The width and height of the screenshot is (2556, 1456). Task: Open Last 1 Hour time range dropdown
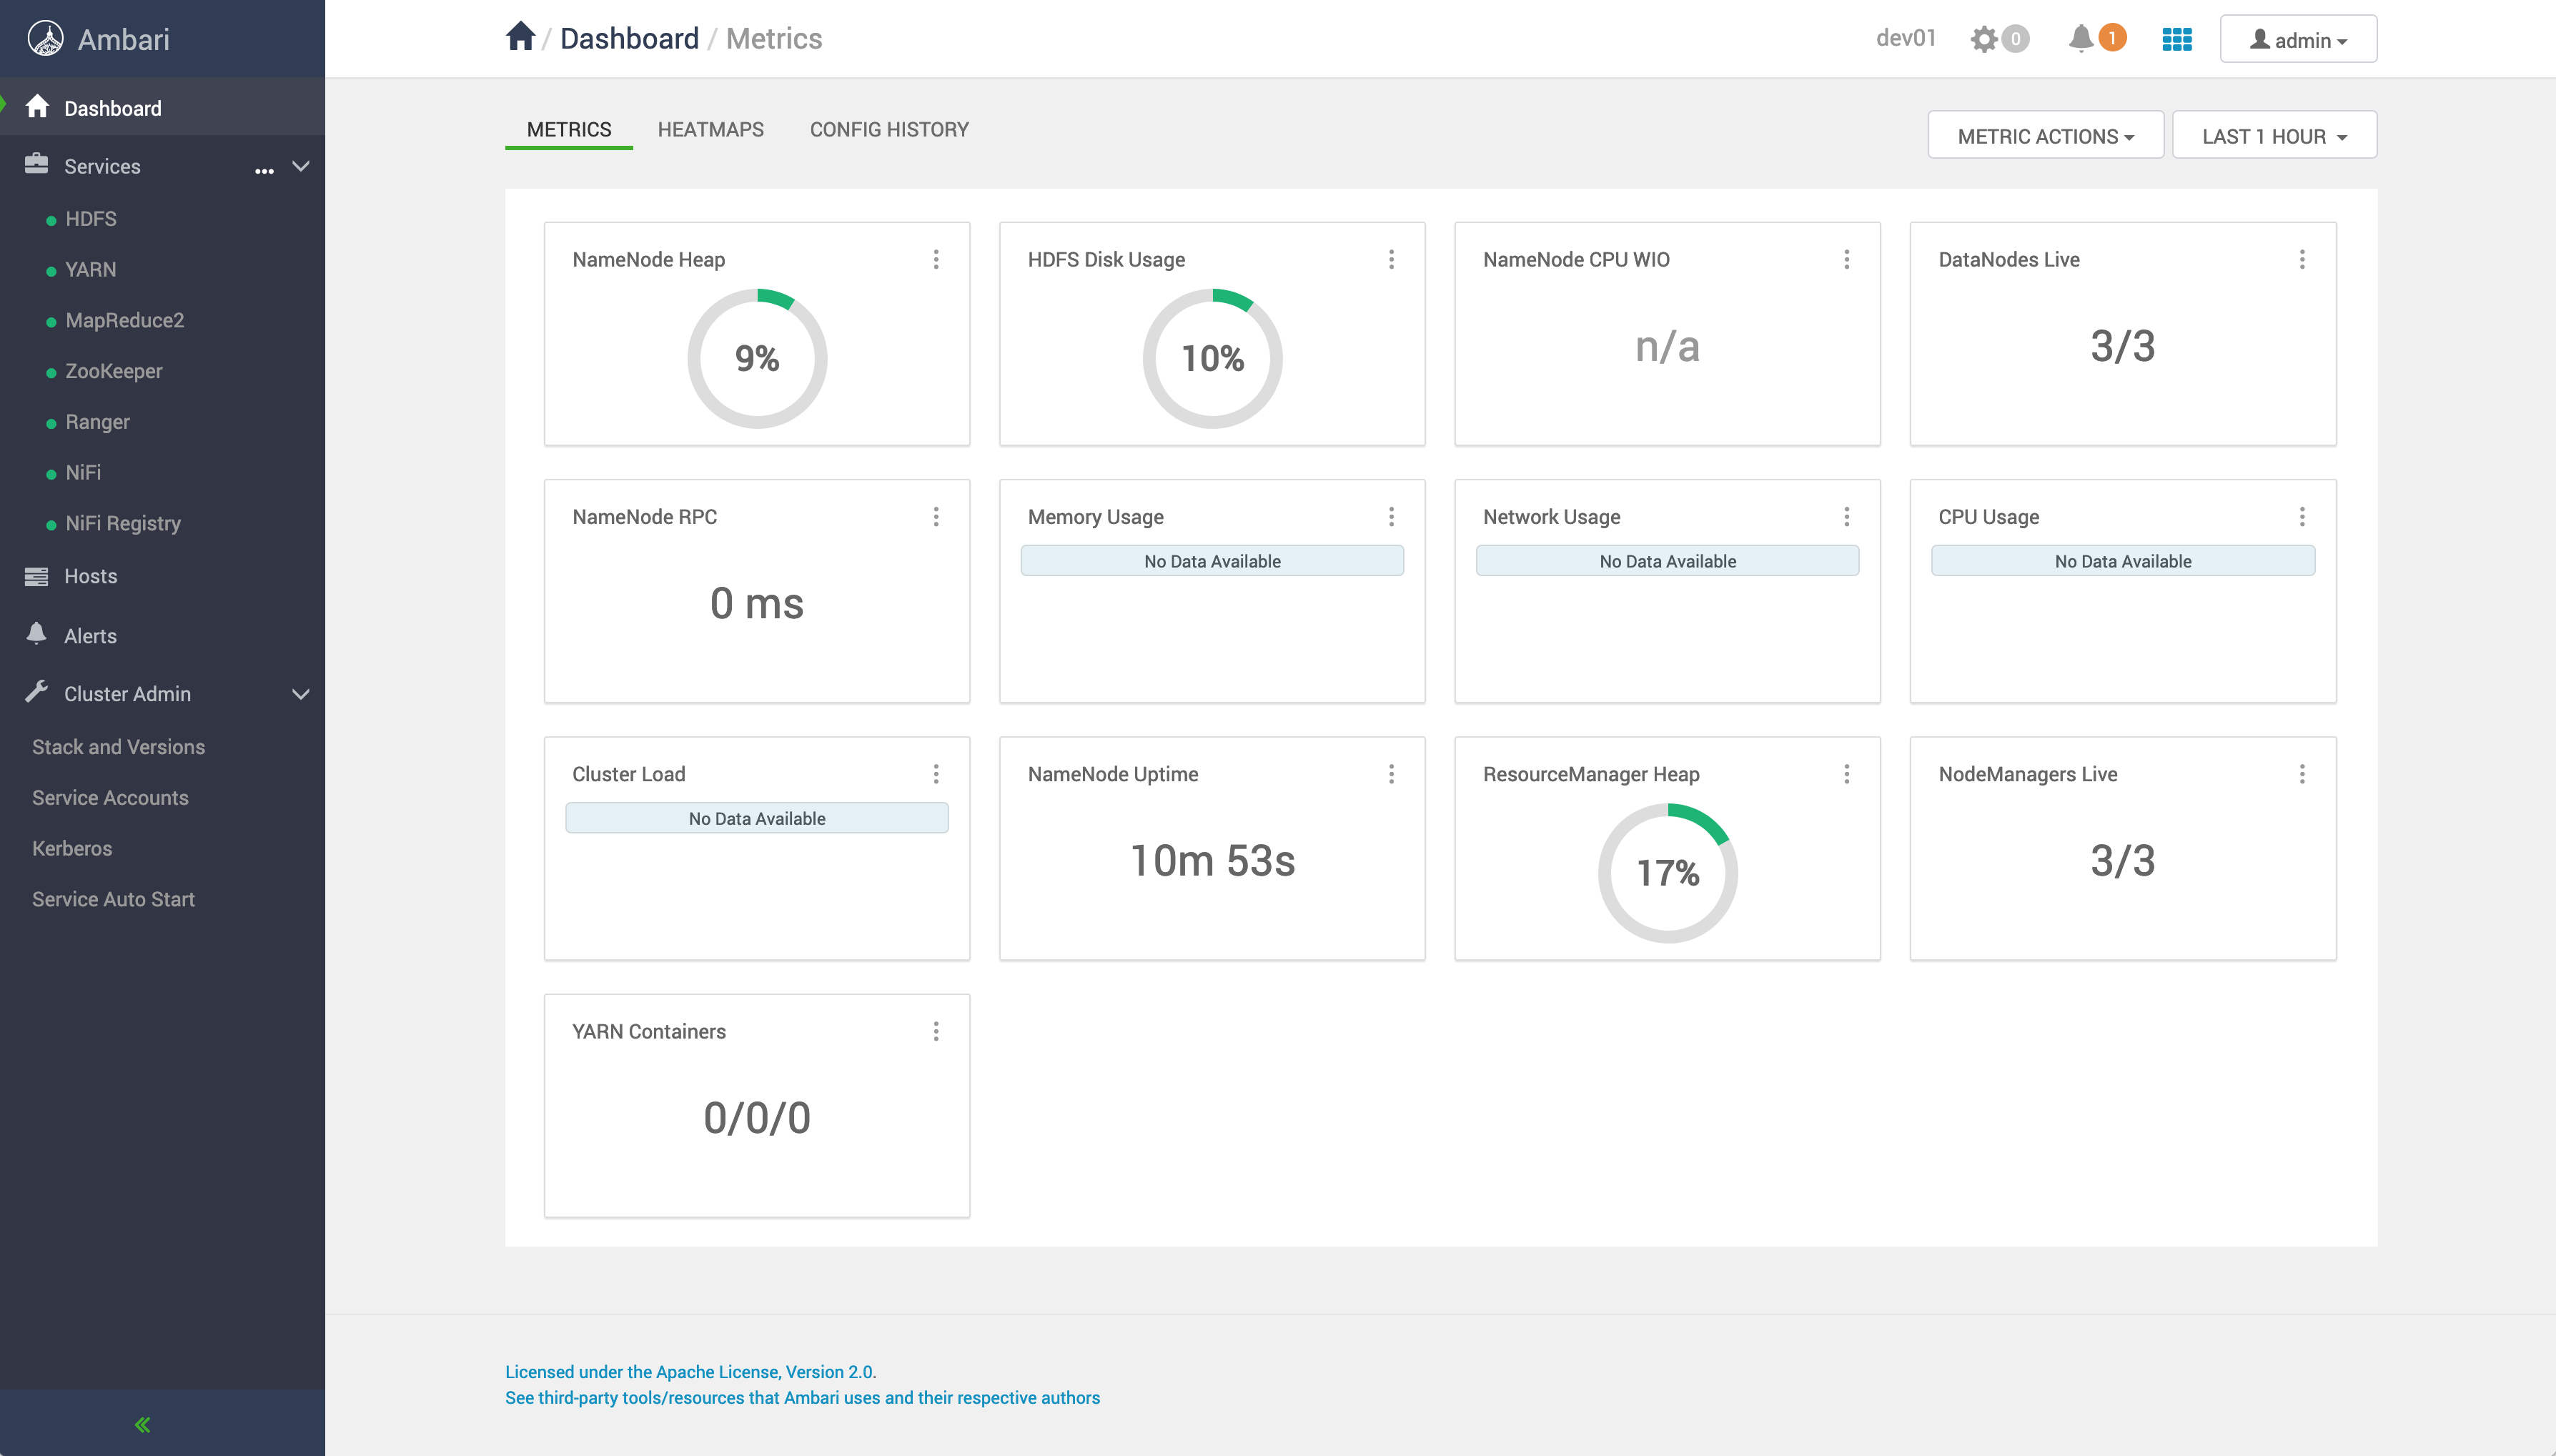pos(2274,136)
